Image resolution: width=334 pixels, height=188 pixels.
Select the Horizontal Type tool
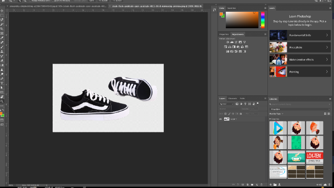coord(2,83)
